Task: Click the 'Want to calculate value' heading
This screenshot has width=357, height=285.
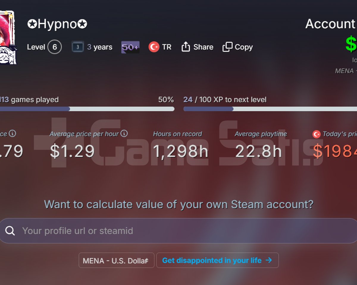Action: (x=178, y=204)
